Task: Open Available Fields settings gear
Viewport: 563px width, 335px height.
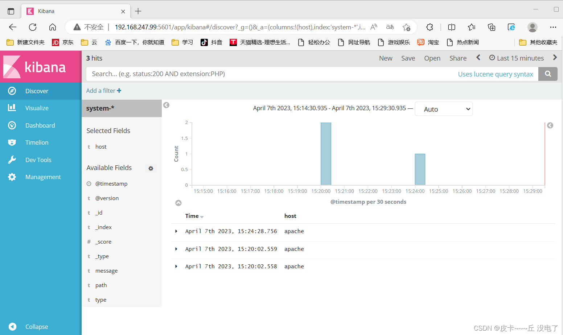Action: click(x=151, y=168)
